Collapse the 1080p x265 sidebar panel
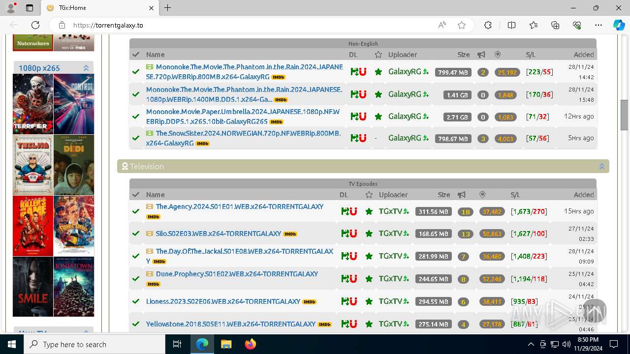The image size is (630, 354). [86, 68]
